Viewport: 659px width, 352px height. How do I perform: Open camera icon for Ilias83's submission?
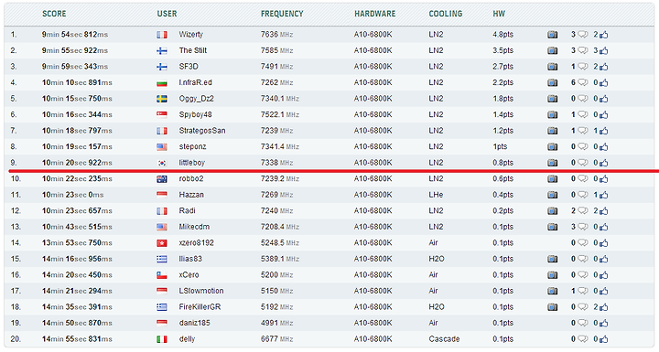[552, 259]
